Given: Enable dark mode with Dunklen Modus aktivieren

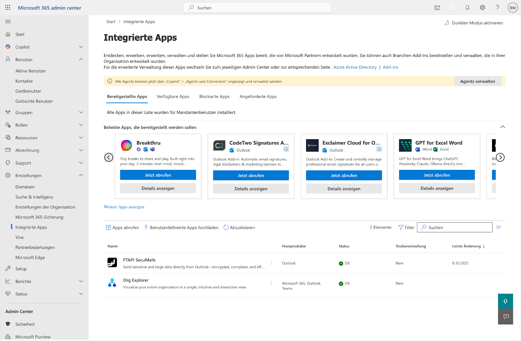Looking at the screenshot, I should (473, 23).
